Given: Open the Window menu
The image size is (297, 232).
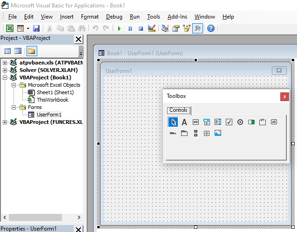Looking at the screenshot, I should point(205,17).
